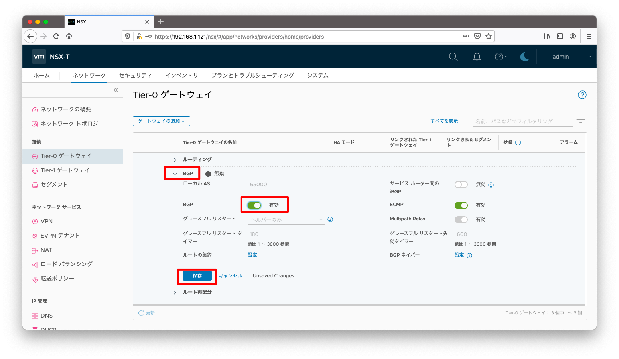This screenshot has height=359, width=619.
Task: Select the ネットワーク tab
Action: [89, 75]
